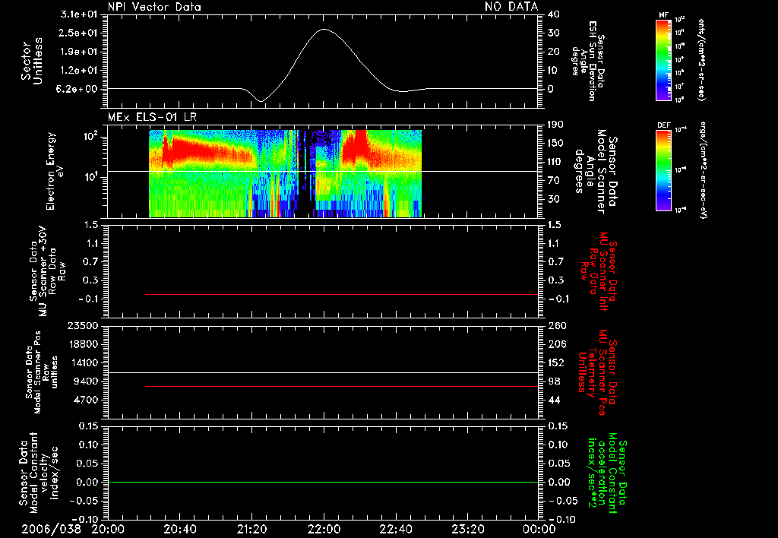
Task: Click the '00:00' time axis label
Action: [x=539, y=529]
